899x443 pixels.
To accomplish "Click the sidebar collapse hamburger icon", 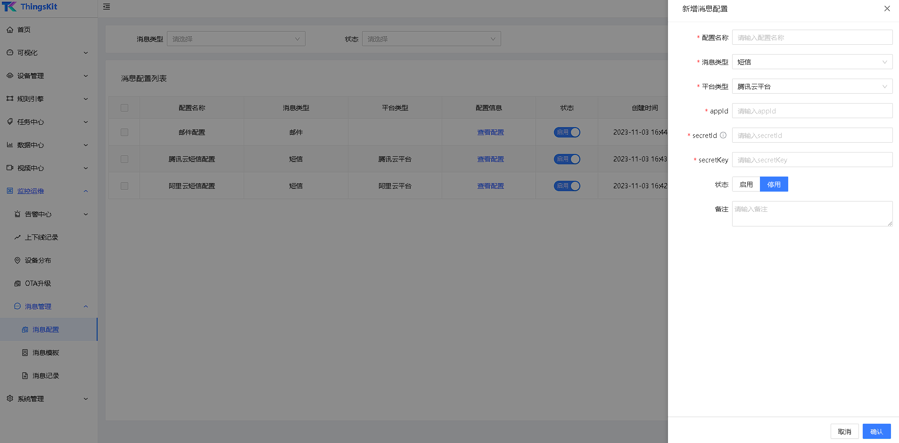I will click(x=107, y=7).
